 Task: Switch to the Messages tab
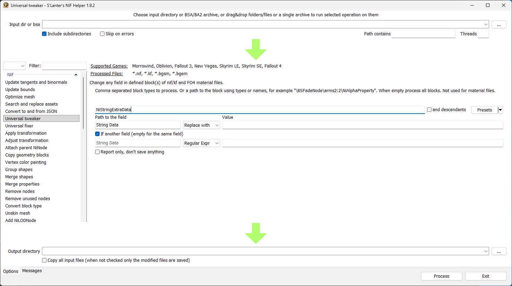tap(32, 271)
